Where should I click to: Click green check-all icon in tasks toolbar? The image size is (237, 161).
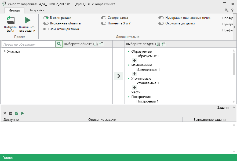coord(17,113)
